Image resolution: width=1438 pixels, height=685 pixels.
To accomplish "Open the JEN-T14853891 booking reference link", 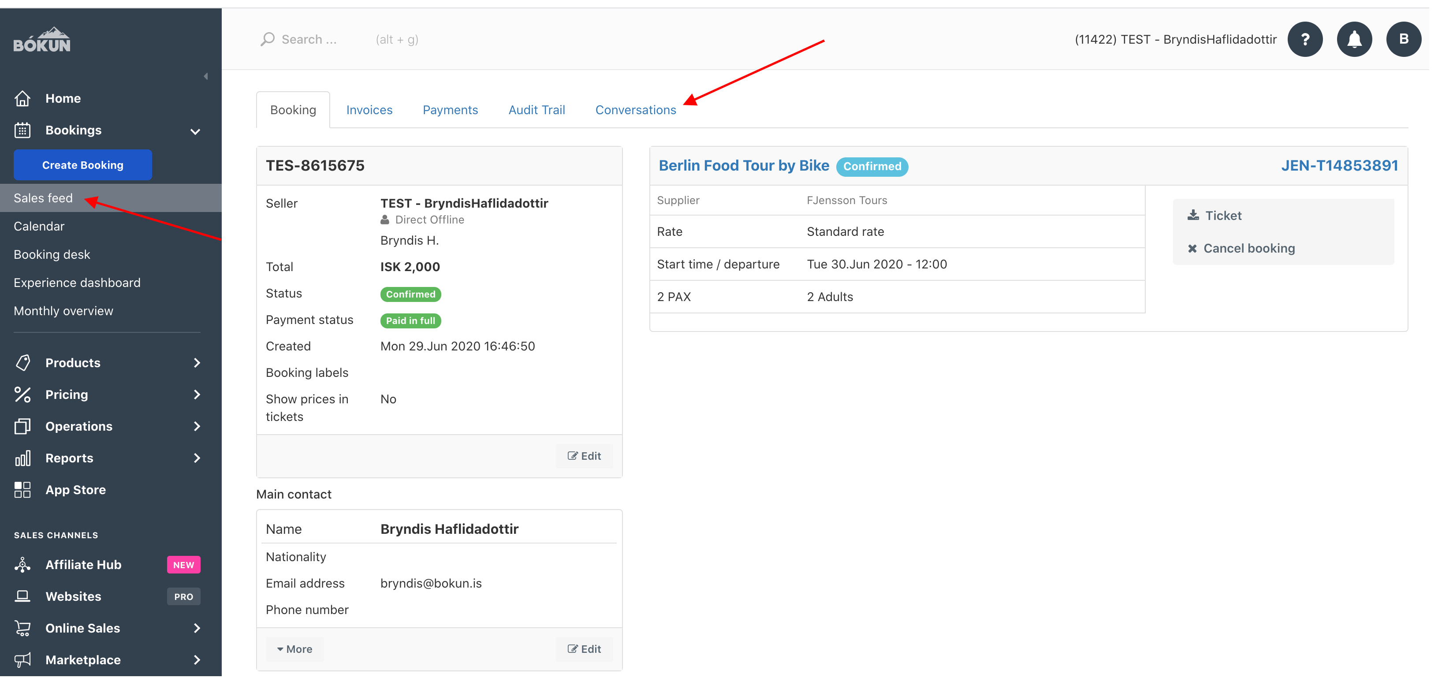I will point(1340,166).
